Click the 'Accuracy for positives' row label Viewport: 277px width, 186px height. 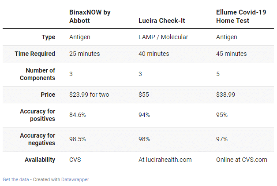tap(37, 115)
